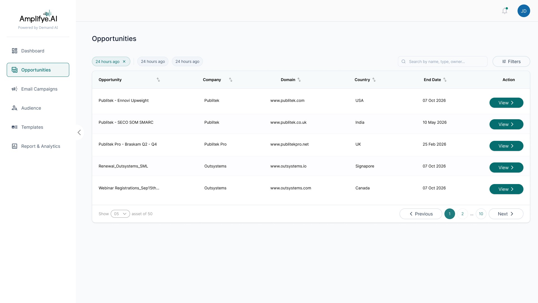538x303 pixels.
Task: Sort table by Company column icon
Action: [231, 80]
